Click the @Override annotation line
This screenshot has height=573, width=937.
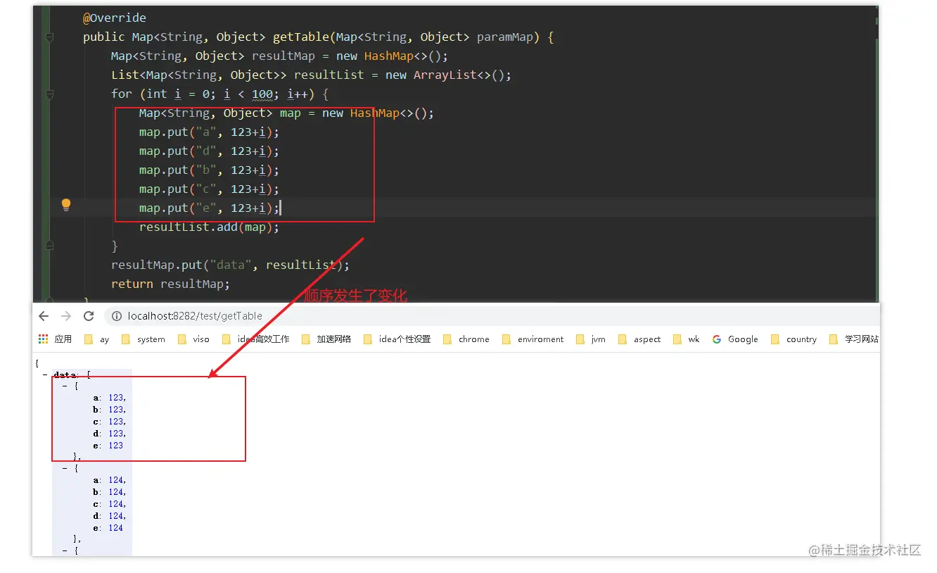click(x=115, y=18)
